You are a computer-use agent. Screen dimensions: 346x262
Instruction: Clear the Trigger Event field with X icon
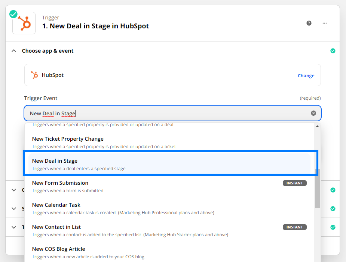coord(313,113)
